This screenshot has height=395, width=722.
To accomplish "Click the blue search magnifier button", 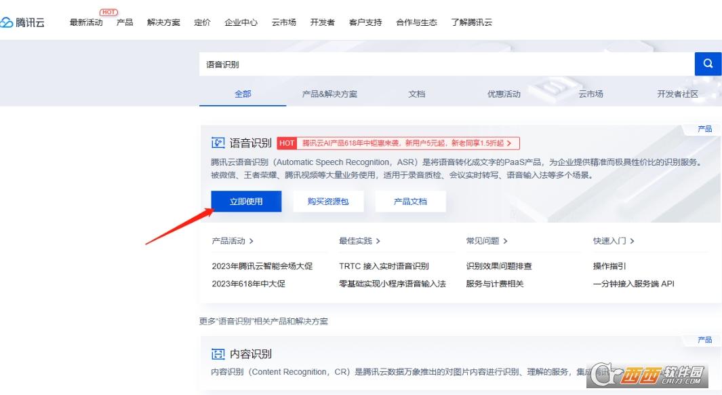I will (708, 64).
